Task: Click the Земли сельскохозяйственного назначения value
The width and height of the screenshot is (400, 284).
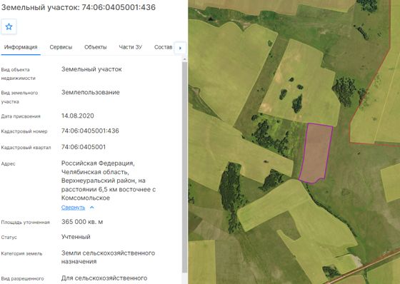Action: (x=108, y=257)
